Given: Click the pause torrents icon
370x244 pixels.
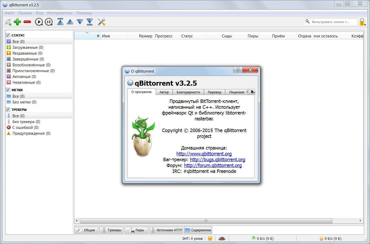Looking at the screenshot, I should tap(49, 22).
